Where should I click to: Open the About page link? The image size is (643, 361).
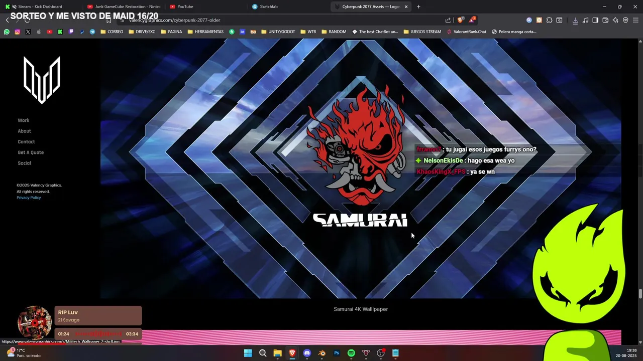[24, 131]
